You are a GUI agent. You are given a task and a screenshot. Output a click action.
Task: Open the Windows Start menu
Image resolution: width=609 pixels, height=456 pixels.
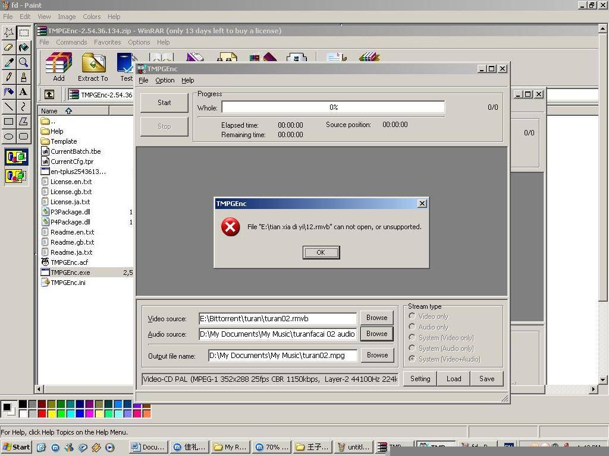(x=17, y=447)
